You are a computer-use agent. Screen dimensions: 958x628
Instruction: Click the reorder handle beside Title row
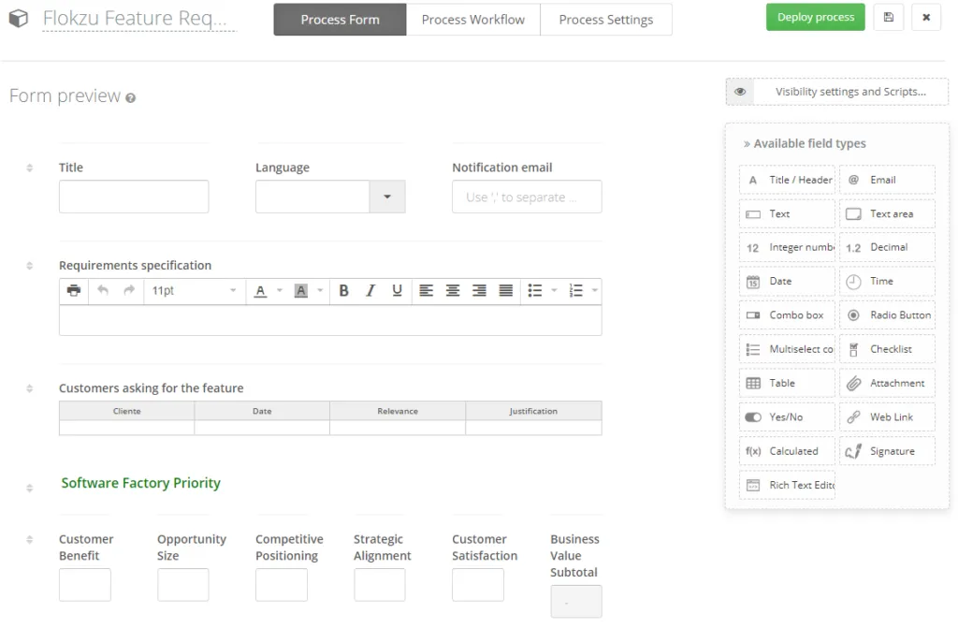pyautogui.click(x=29, y=168)
